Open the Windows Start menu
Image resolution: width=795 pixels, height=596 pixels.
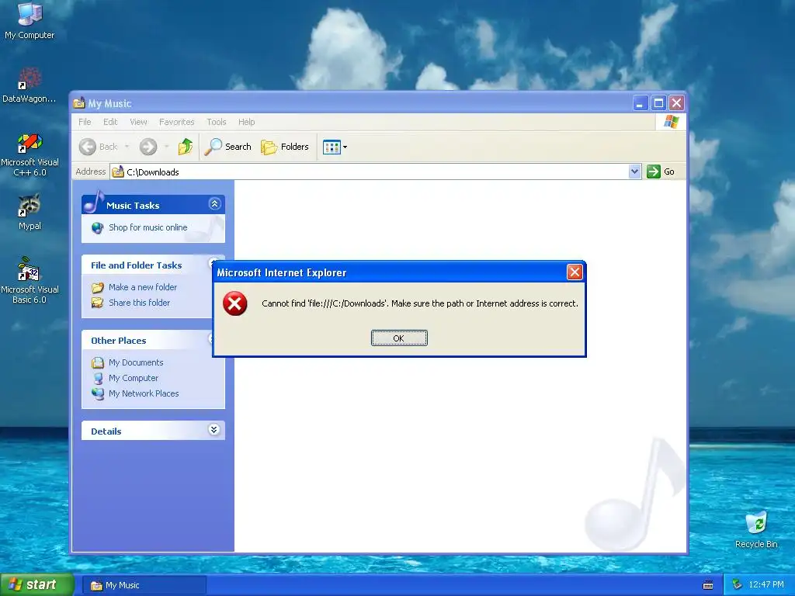tap(37, 584)
